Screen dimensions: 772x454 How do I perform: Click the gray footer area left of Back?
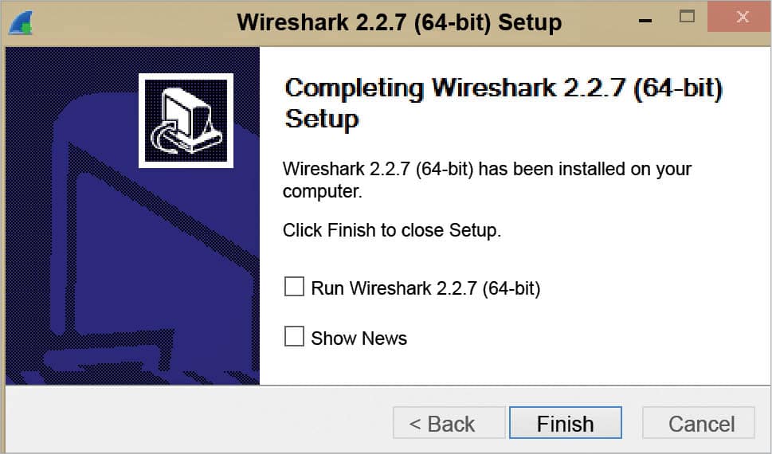pyautogui.click(x=199, y=422)
